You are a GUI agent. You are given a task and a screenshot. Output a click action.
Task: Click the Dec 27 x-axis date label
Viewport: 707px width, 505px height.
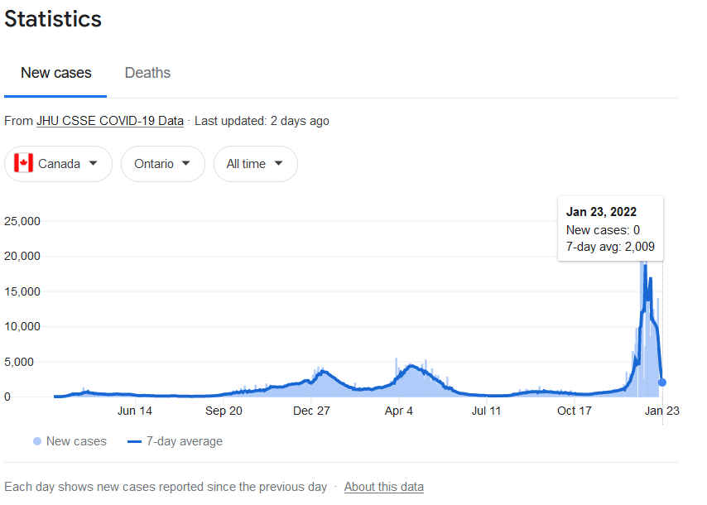(x=311, y=411)
